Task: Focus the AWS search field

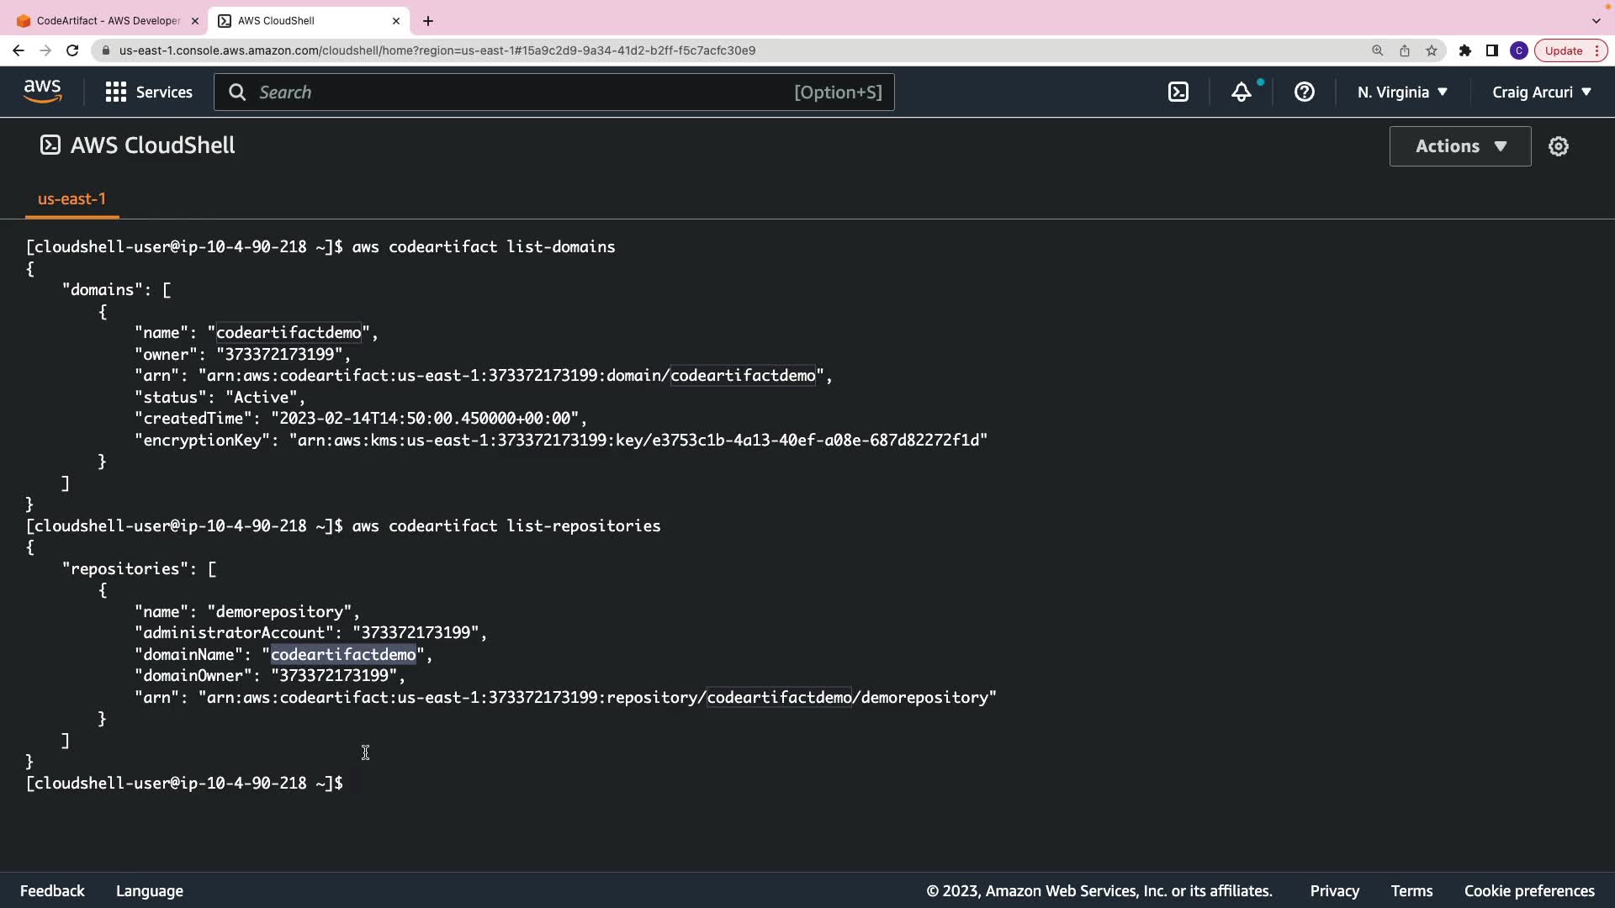Action: click(522, 92)
